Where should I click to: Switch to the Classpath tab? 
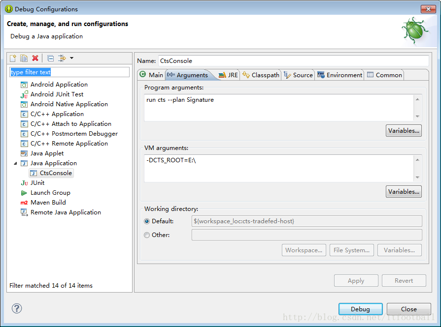pyautogui.click(x=261, y=75)
